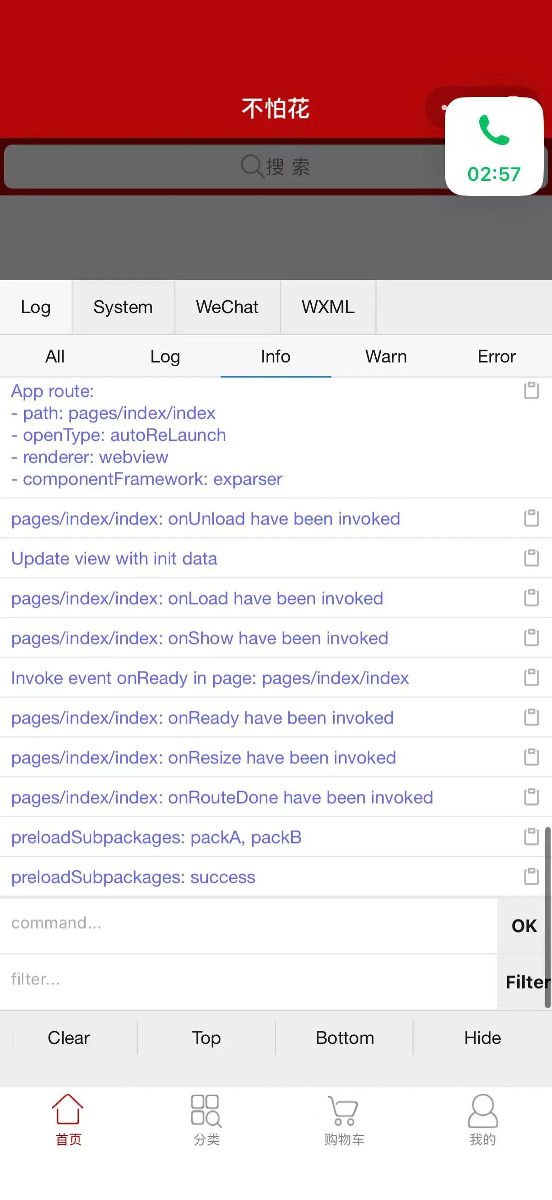Select the Warn log filter
The image size is (552, 1200).
(x=386, y=357)
